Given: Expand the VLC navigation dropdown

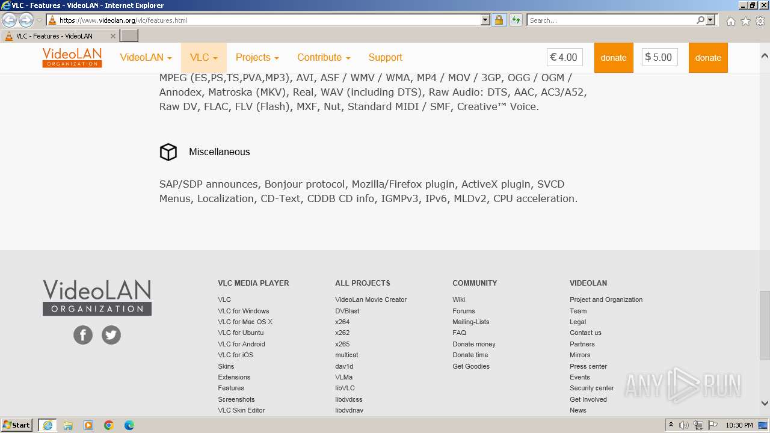Looking at the screenshot, I should click(204, 58).
